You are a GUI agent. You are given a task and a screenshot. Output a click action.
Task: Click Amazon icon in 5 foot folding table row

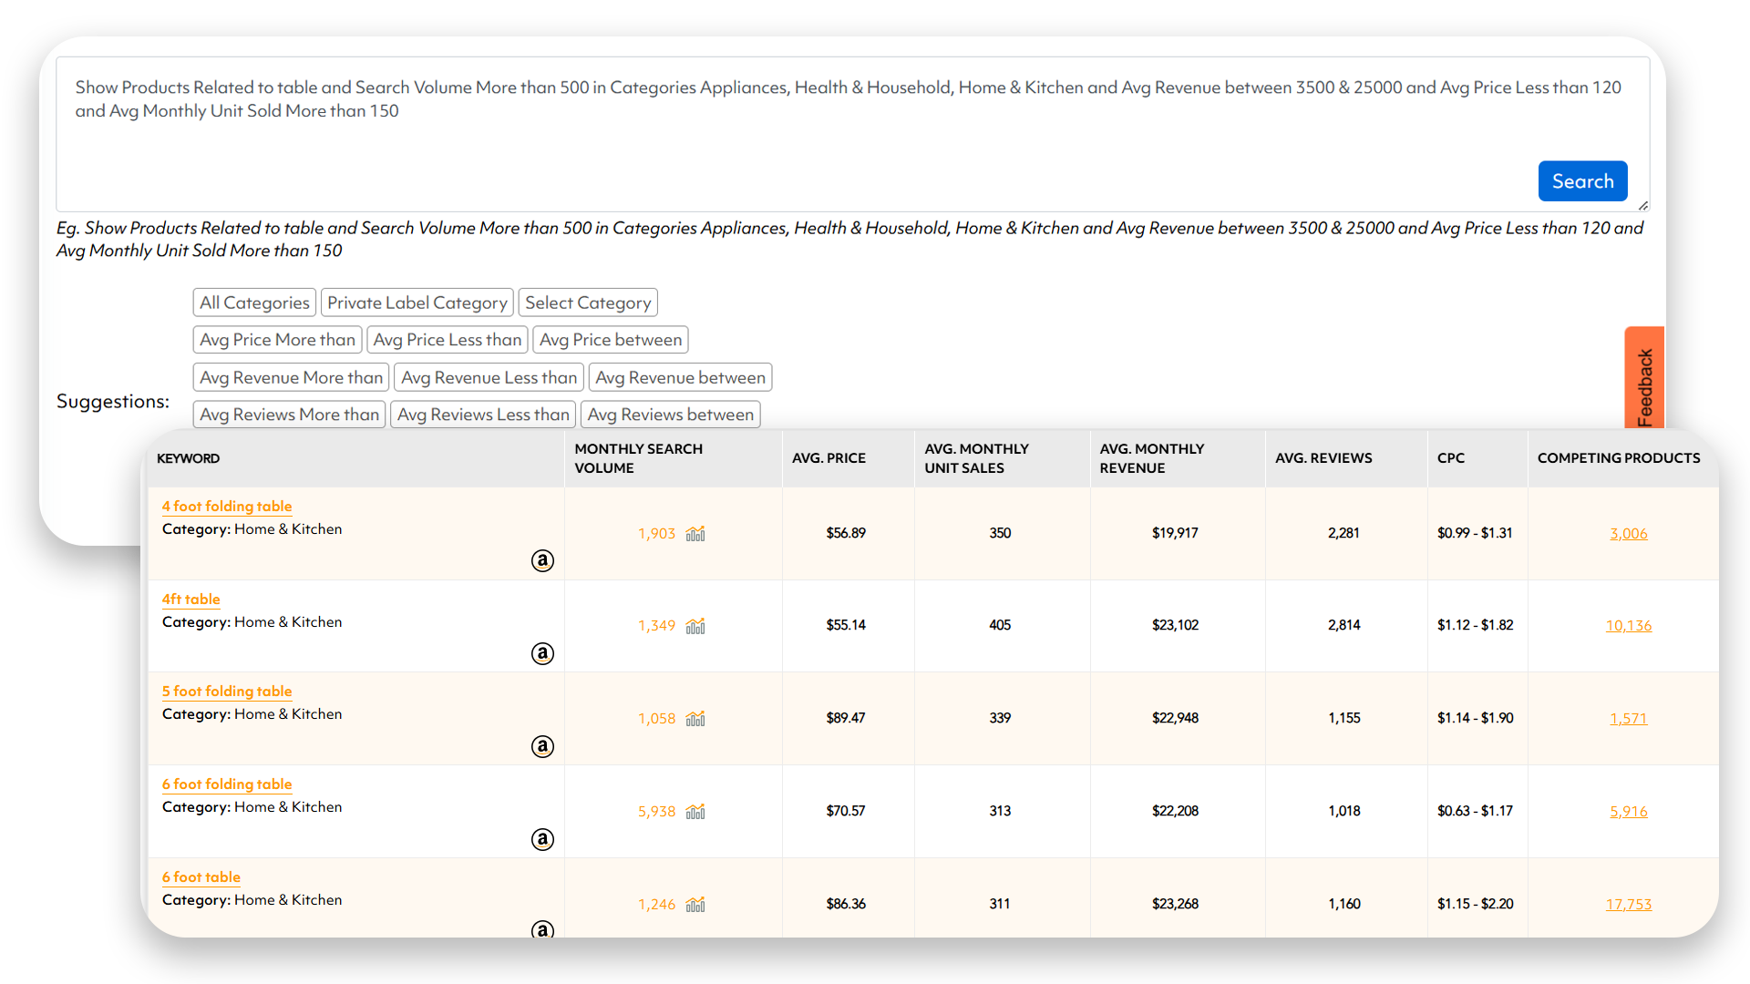(542, 746)
